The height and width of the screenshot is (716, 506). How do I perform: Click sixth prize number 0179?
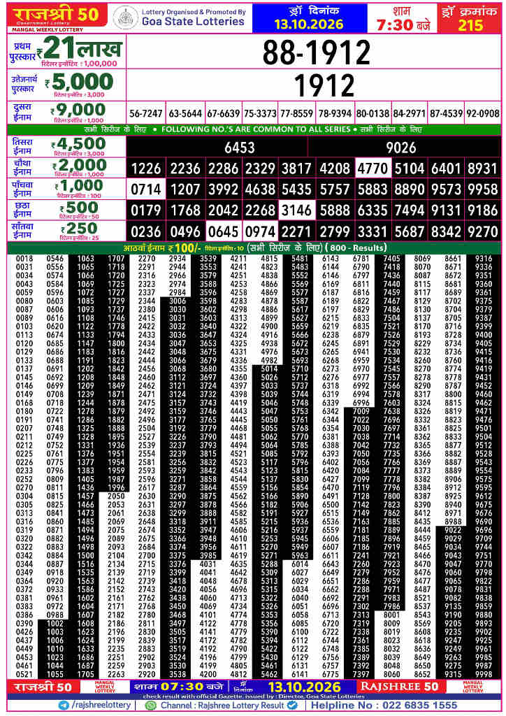click(x=146, y=210)
